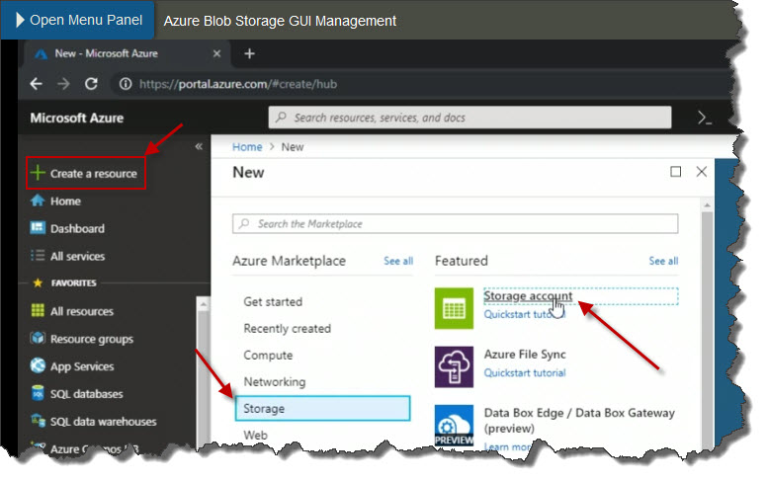The image size is (768, 483).
Task: Open All resources from favorites
Action: point(82,311)
